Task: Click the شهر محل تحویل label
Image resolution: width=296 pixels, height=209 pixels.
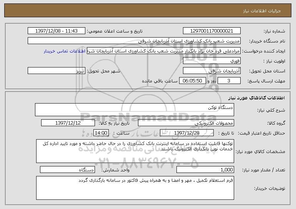Action: 103,71
